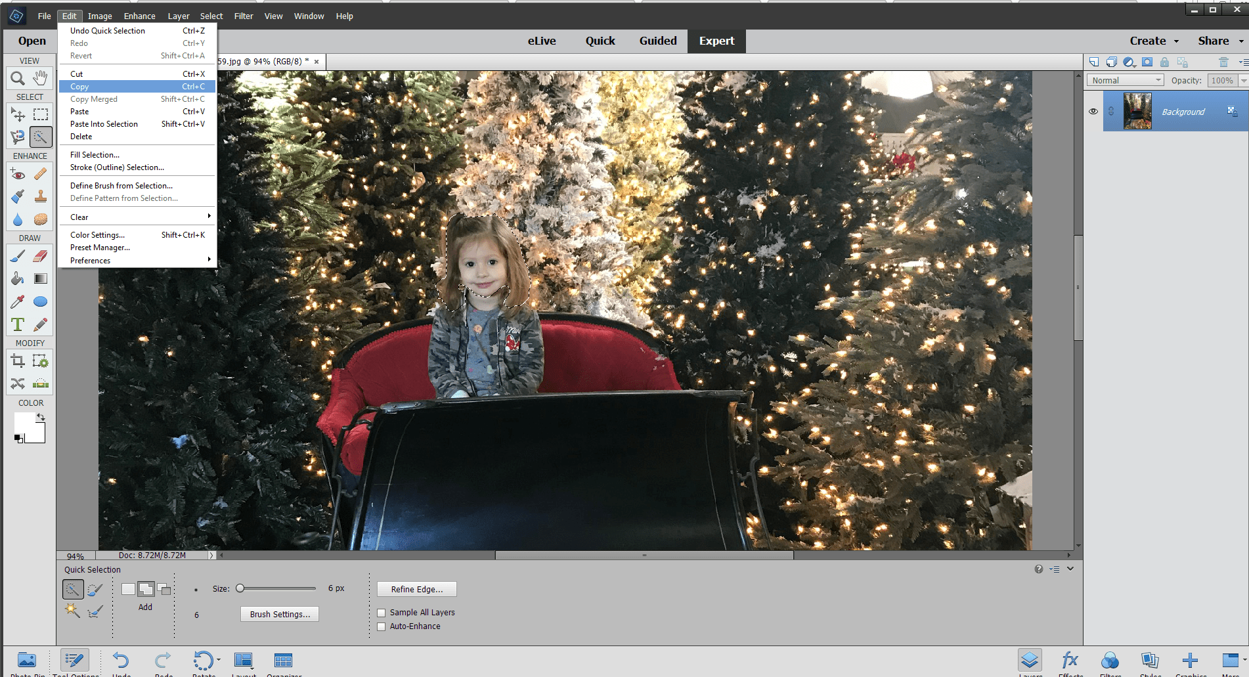Choose Paste Into Selection menu item
This screenshot has width=1249, height=677.
coord(137,124)
